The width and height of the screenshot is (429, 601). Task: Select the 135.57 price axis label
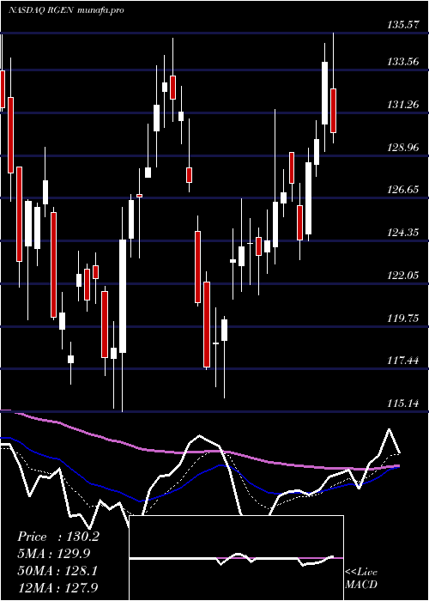pos(403,25)
